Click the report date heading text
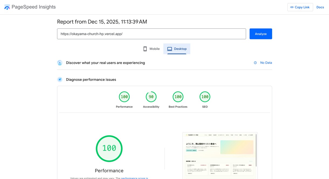 (x=102, y=22)
